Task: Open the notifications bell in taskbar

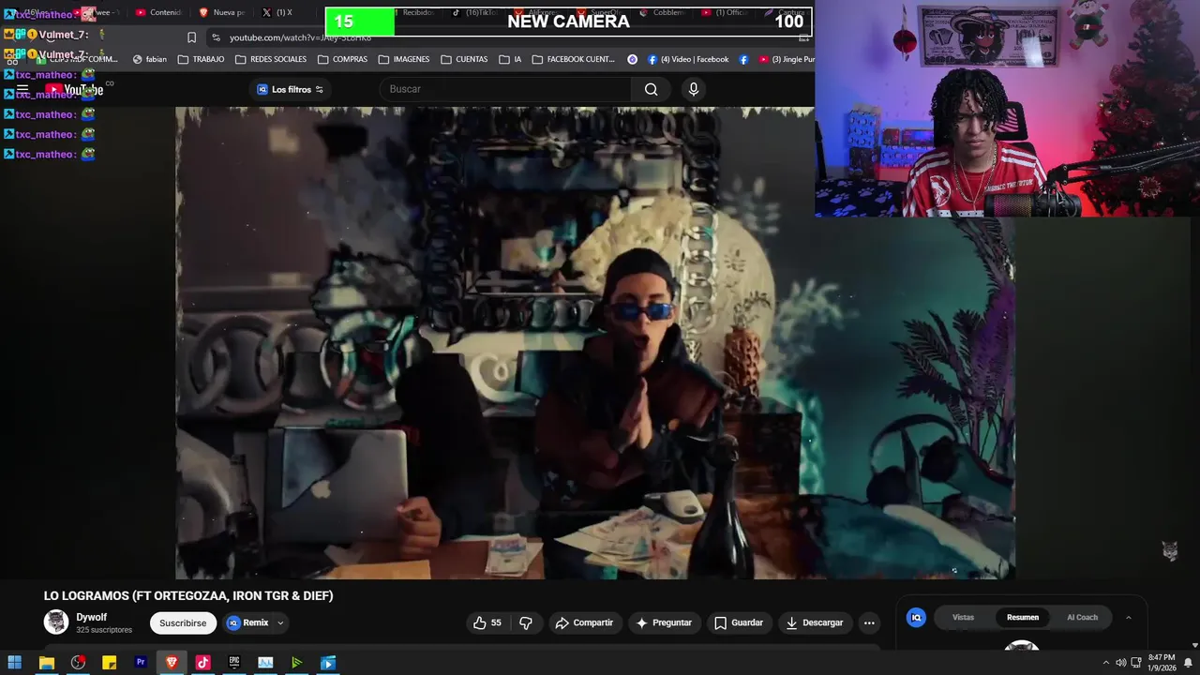Action: 1188,663
